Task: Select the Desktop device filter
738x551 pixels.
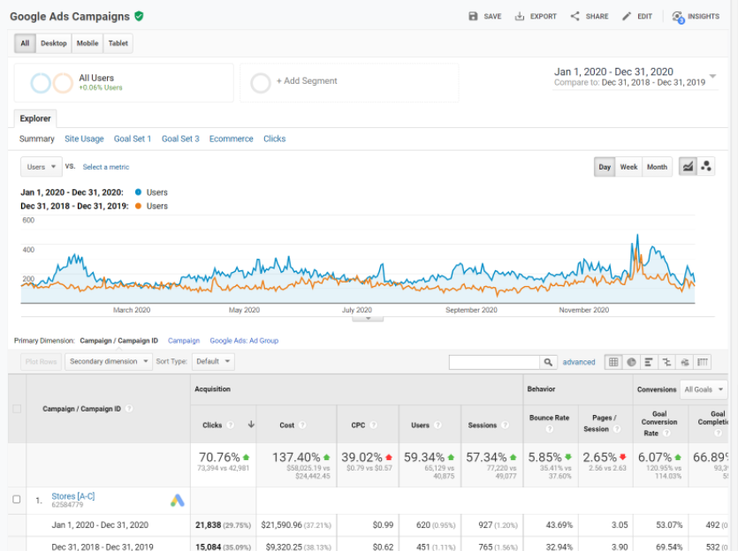Action: pyautogui.click(x=54, y=43)
